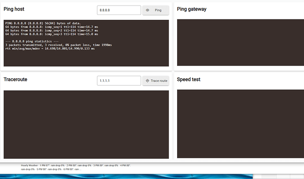Click the '5 PM 90°, rain drop 0%' weather line

click(x=51, y=169)
